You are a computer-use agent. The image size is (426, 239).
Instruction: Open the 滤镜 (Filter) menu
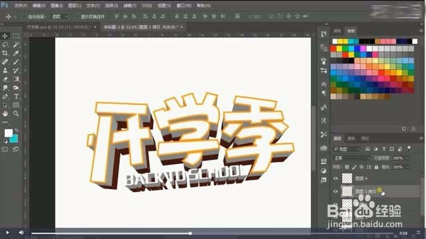130,5
